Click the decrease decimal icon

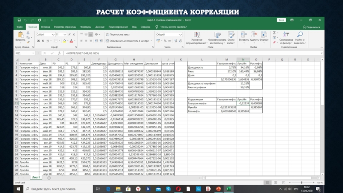tap(180, 41)
